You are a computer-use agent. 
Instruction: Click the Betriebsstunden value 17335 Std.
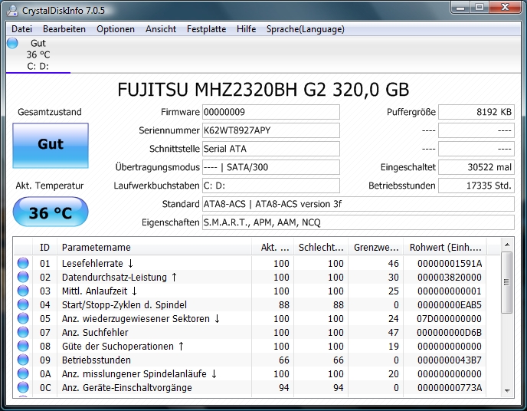[476, 186]
